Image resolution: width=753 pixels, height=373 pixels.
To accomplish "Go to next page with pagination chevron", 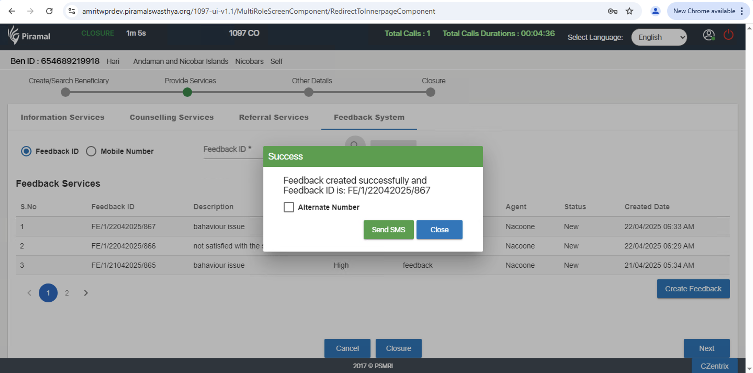I will click(x=86, y=293).
